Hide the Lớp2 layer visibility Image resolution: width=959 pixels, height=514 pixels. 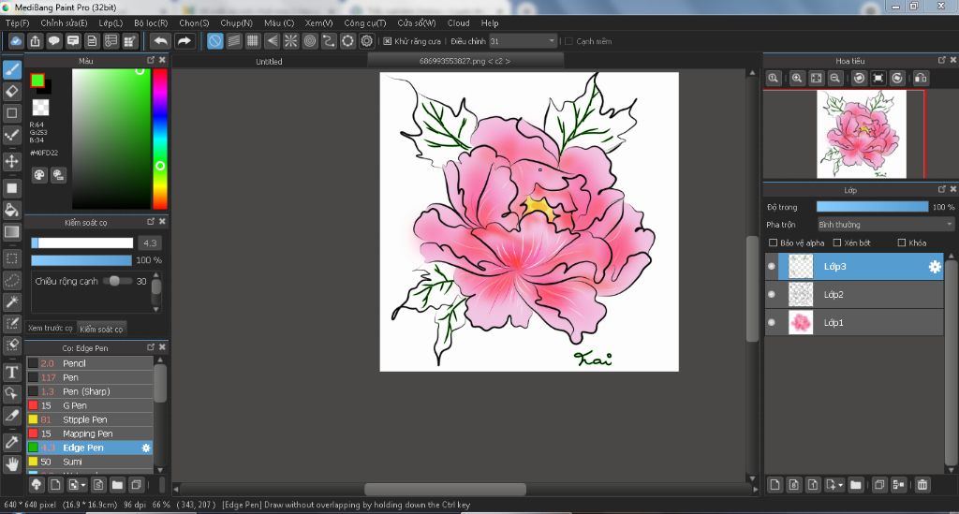[772, 295]
